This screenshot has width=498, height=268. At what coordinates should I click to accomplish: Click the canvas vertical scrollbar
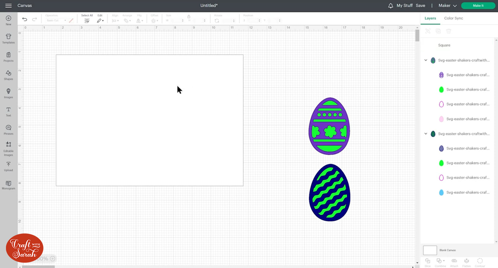coord(417,36)
